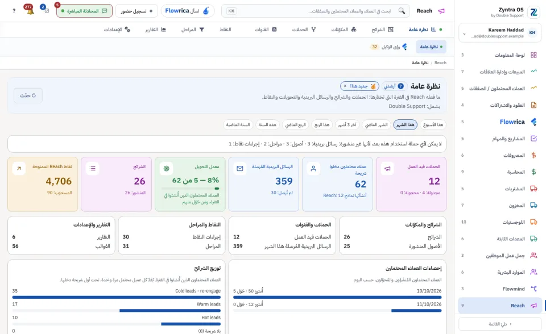Click the arrow icon on نقاط Reach card
546x334 pixels.
19,168
